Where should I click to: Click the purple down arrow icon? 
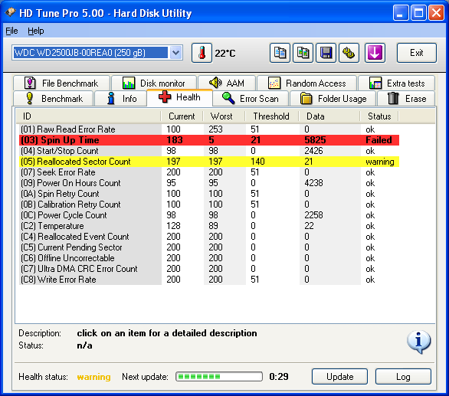pos(375,53)
